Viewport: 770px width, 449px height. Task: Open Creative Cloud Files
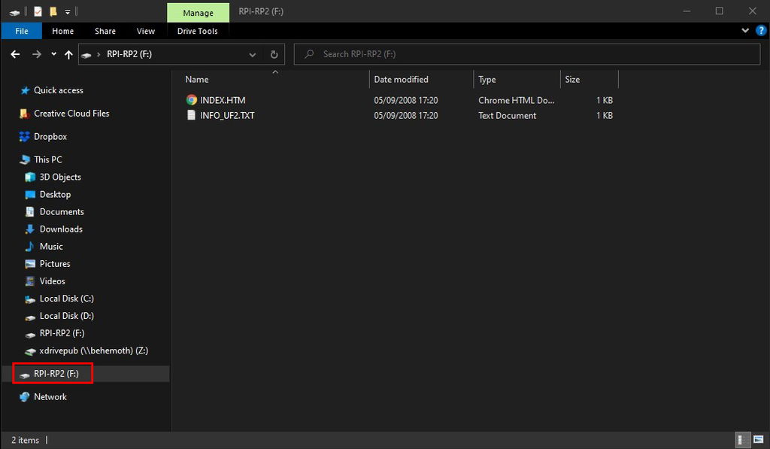point(71,114)
